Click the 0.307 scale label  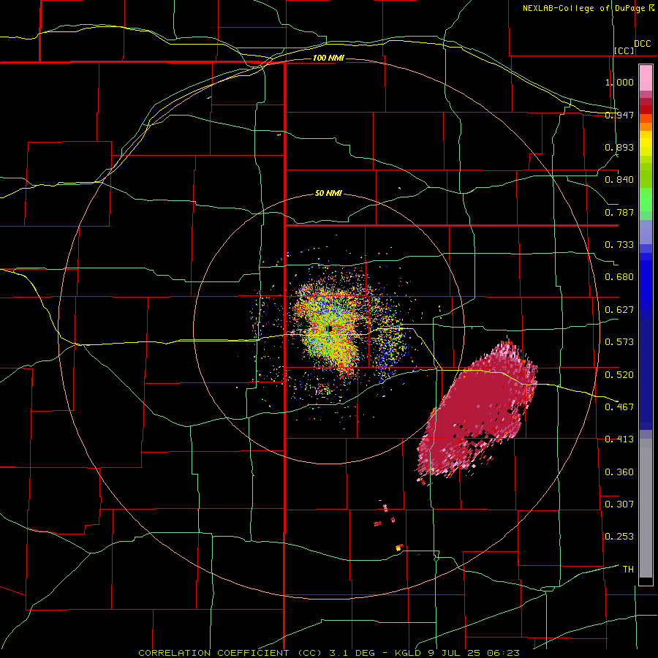click(619, 504)
